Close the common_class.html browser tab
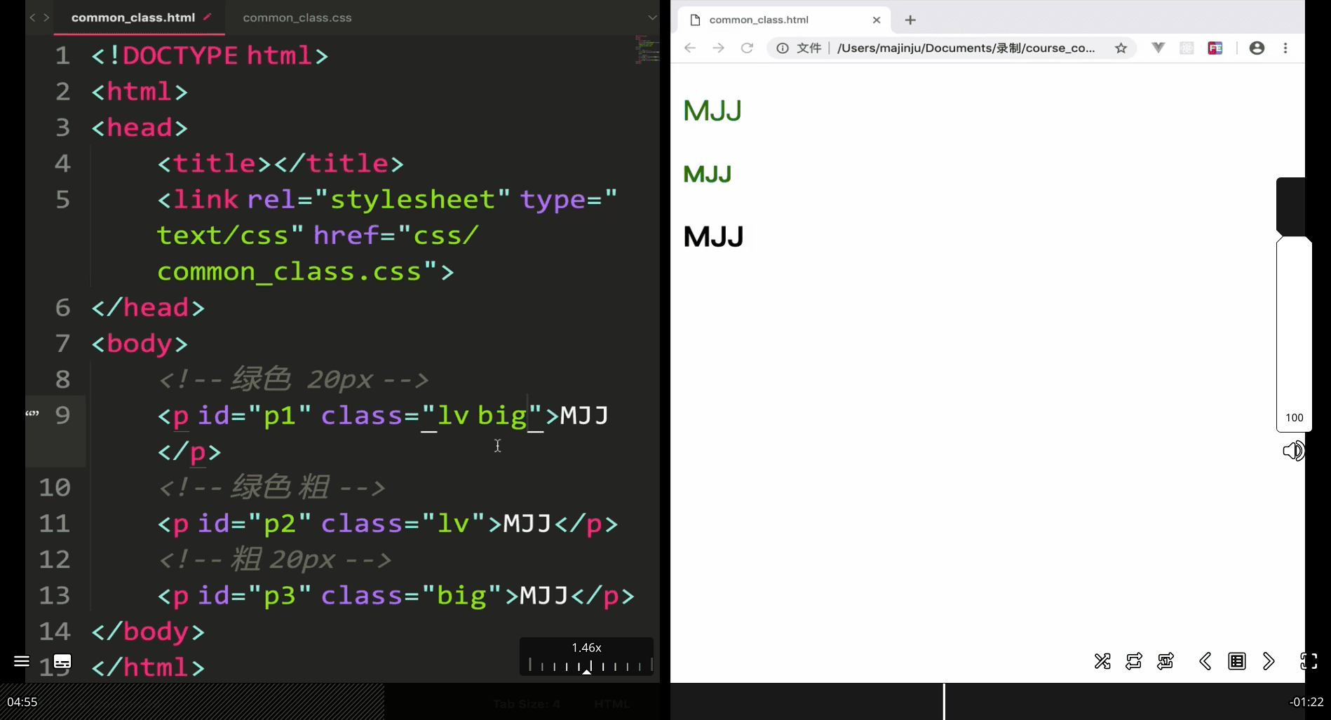The image size is (1331, 720). tap(876, 20)
